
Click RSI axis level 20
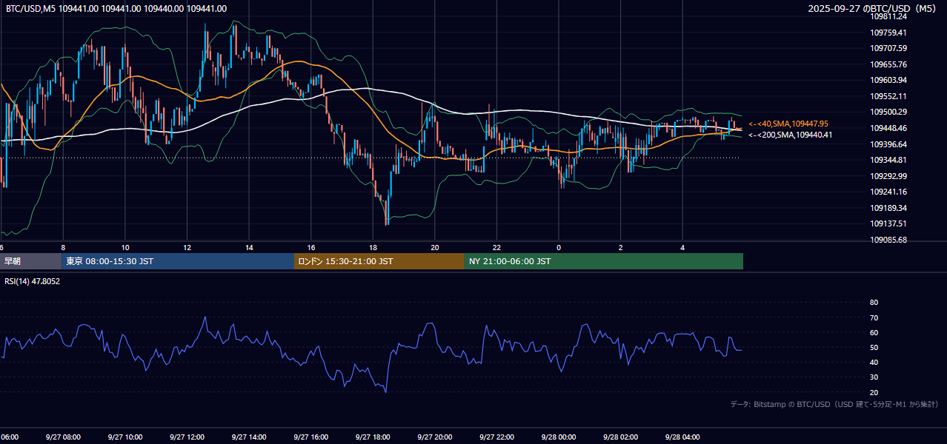click(x=874, y=392)
